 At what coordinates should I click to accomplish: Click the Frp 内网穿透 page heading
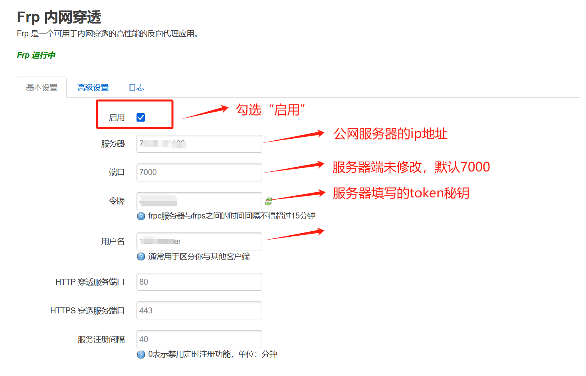tap(59, 17)
